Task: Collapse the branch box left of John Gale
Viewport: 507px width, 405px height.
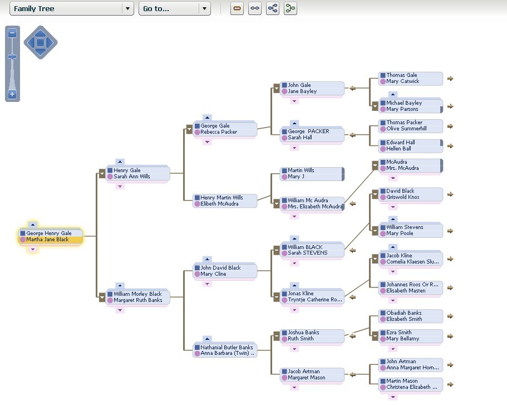Action: 277,89
